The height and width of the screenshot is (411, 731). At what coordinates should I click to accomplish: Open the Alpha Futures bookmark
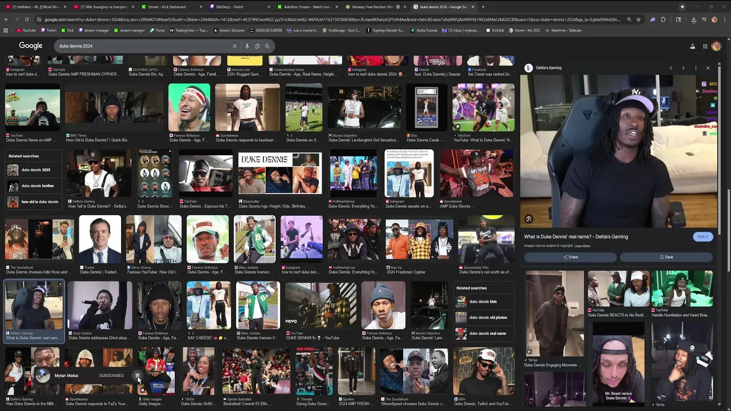[x=424, y=30]
